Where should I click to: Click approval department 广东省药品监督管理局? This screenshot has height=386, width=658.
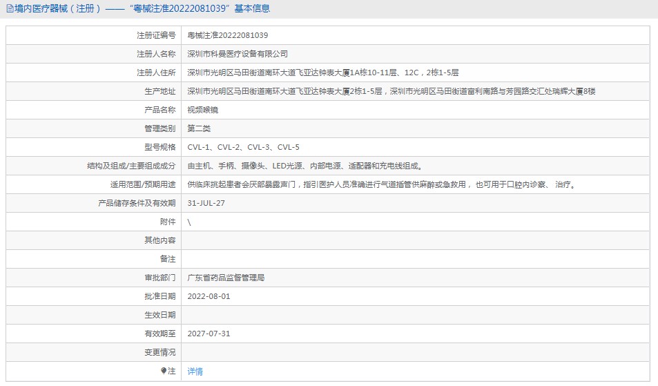(x=226, y=278)
